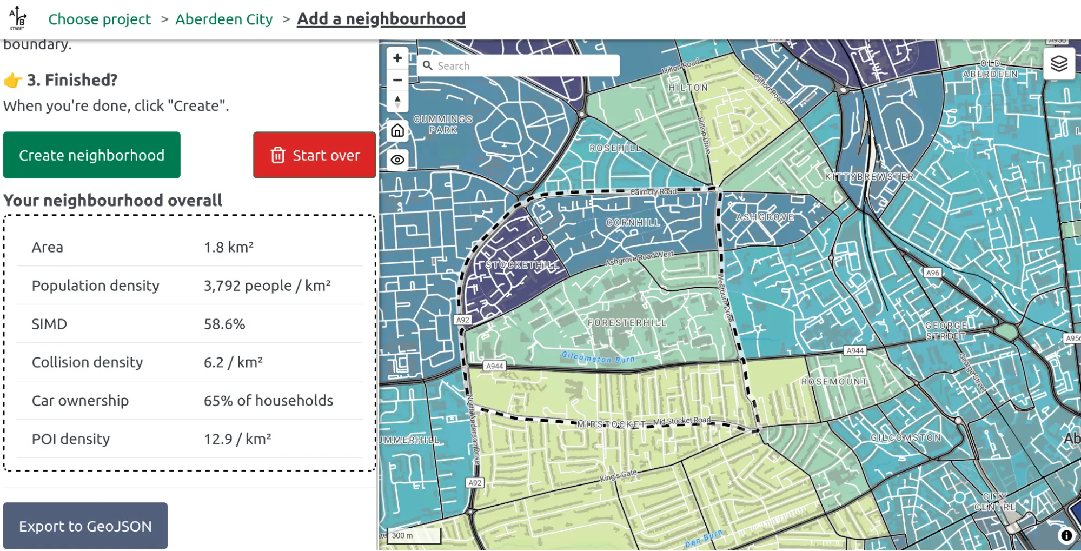The width and height of the screenshot is (1081, 551).
Task: Open Aberdeen City breadcrumb link
Action: coord(224,19)
